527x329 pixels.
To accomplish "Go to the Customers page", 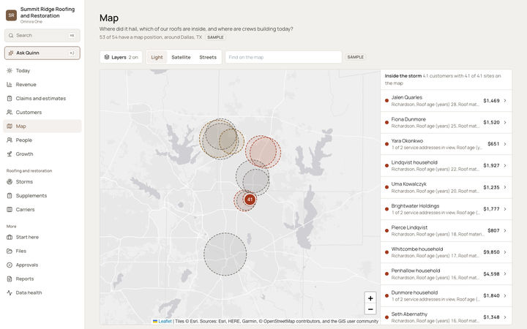I will [x=42, y=112].
